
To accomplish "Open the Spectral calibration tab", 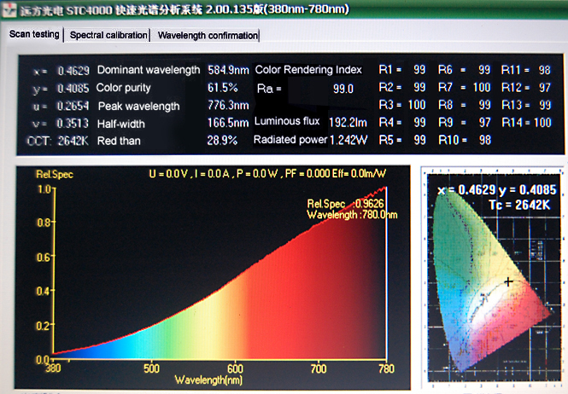I will pos(108,36).
